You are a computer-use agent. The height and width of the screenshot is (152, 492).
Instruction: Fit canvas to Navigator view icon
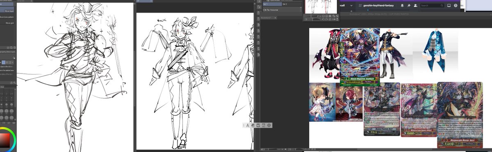[334, 16]
